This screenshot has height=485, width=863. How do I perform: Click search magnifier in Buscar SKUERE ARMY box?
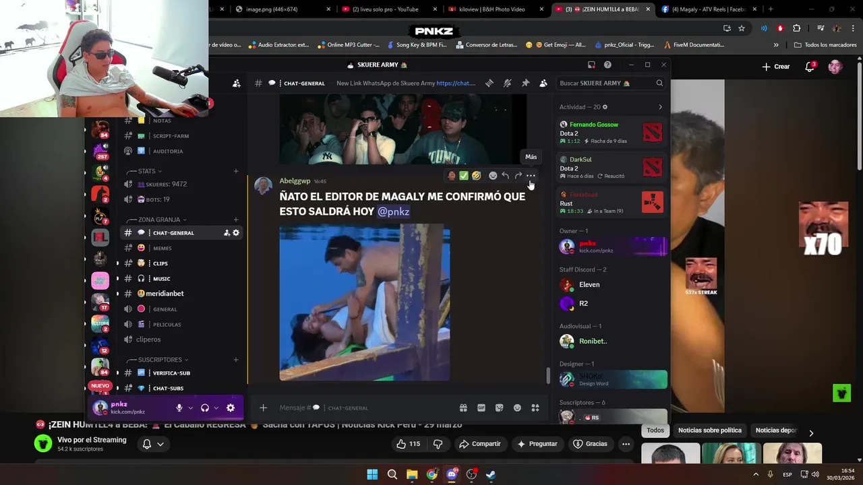pos(659,83)
